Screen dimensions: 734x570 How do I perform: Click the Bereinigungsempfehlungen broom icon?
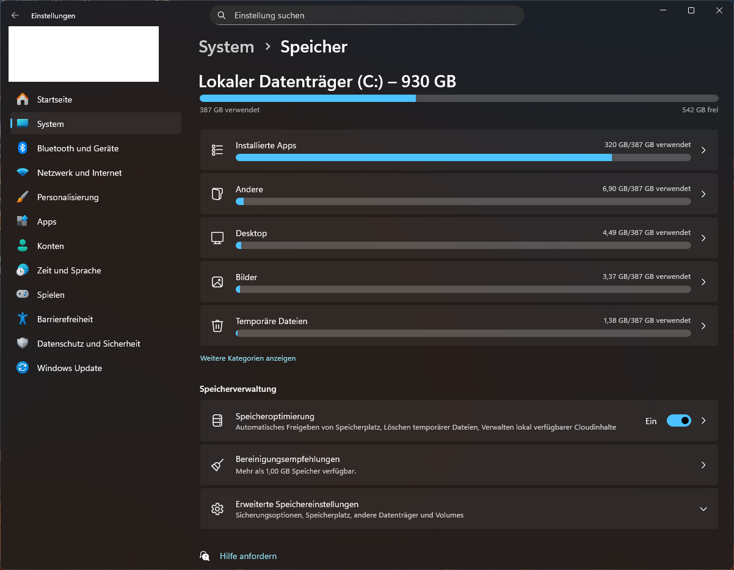click(217, 465)
